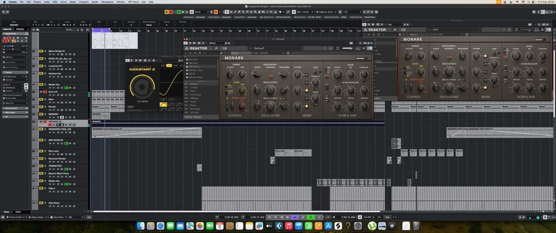Click the waveform clip at timeline start
556x233 pixels.
[114, 40]
